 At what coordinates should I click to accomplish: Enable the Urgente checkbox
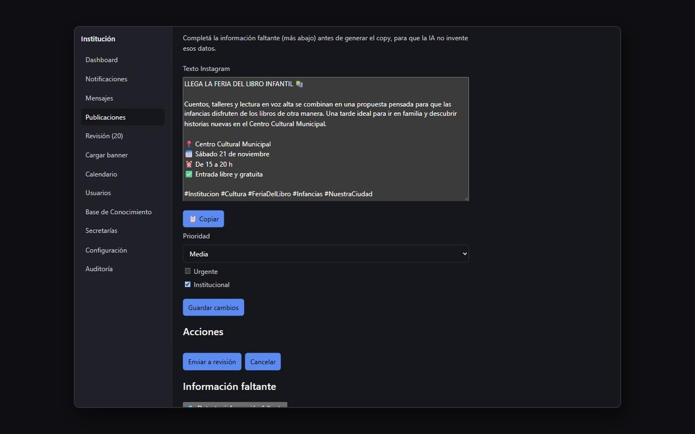[x=188, y=271]
